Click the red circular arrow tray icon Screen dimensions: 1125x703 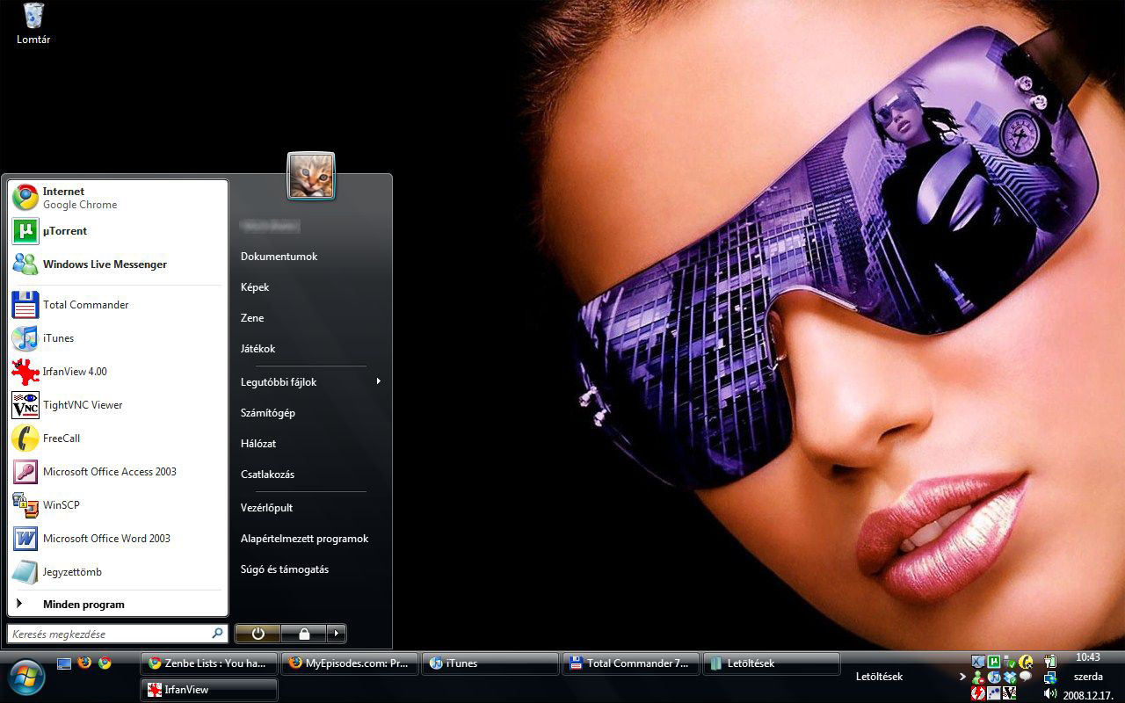point(978,693)
